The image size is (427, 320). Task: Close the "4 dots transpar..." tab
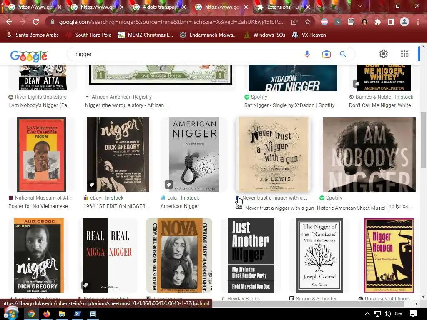coord(184,7)
